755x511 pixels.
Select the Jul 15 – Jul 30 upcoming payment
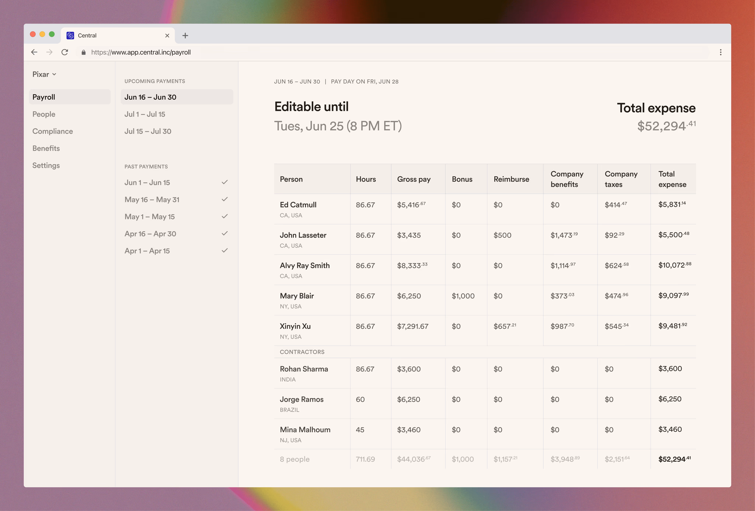pyautogui.click(x=148, y=131)
